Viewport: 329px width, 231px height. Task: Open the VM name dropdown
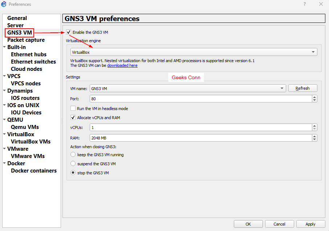pos(282,88)
